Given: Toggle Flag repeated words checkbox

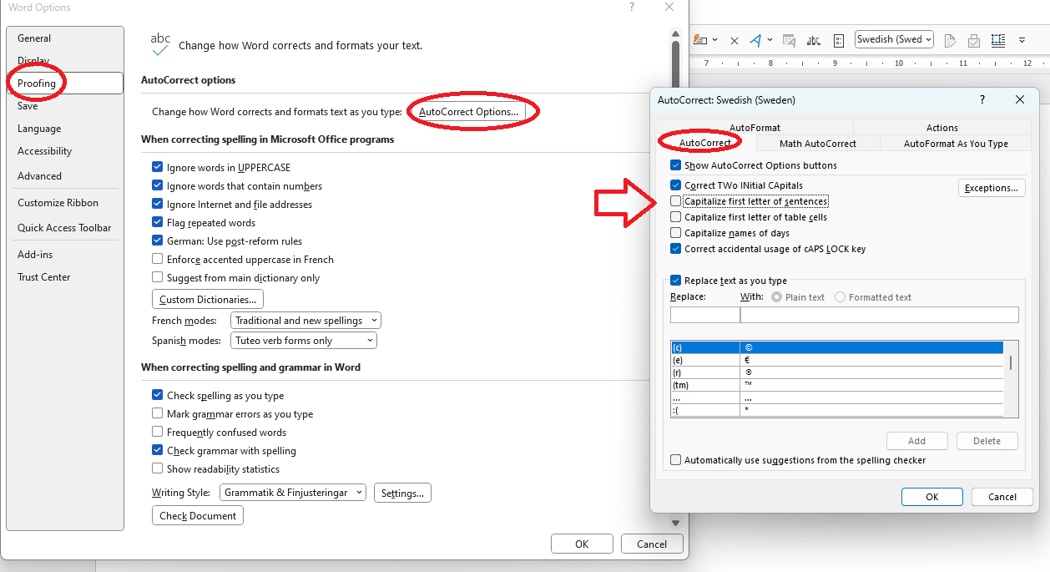Looking at the screenshot, I should click(158, 223).
